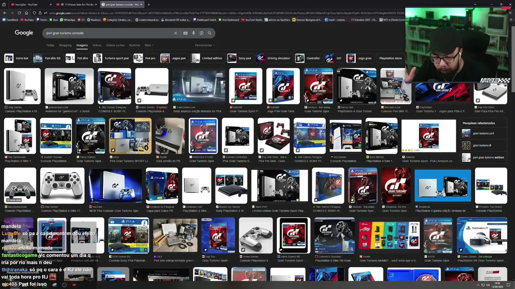Select the Notícias search tab
Screen dimensions: 515x289
coord(134,45)
